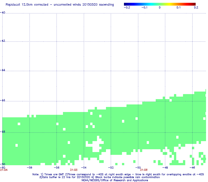Click the latitude label '−46'
This screenshot has width=208, height=182.
tap(3, 100)
